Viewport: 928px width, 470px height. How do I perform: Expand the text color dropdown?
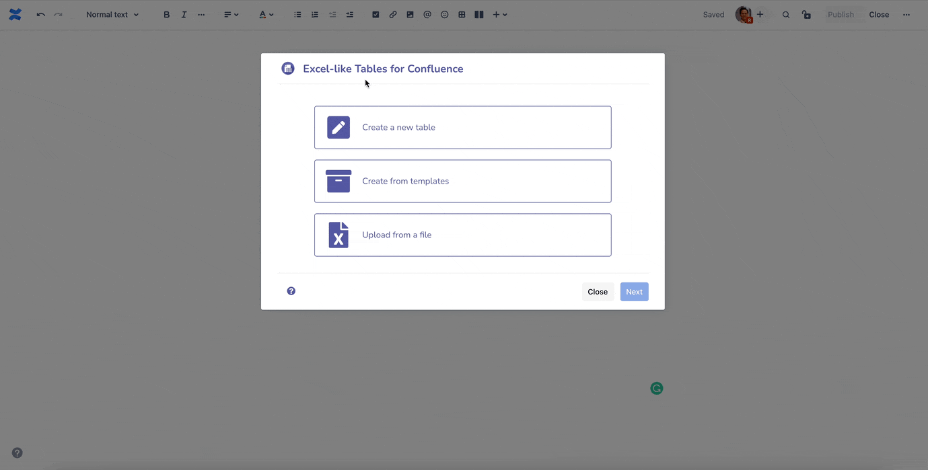266,15
